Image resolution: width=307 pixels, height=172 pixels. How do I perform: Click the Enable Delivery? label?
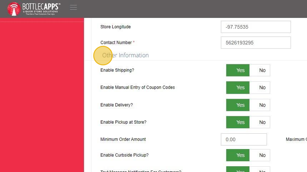tap(116, 105)
